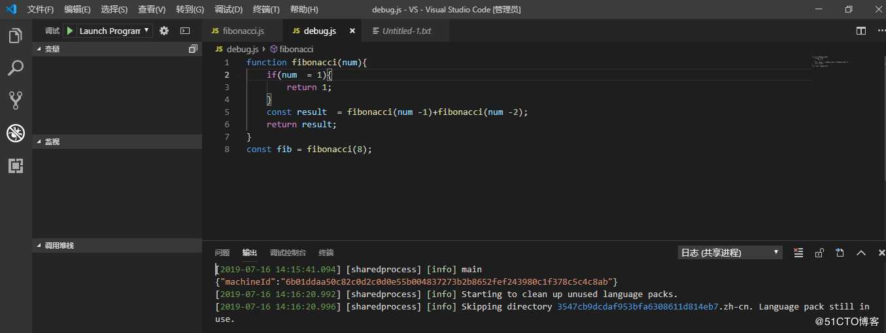
Task: Maximize the bottom panel with chevron
Action: point(861,253)
